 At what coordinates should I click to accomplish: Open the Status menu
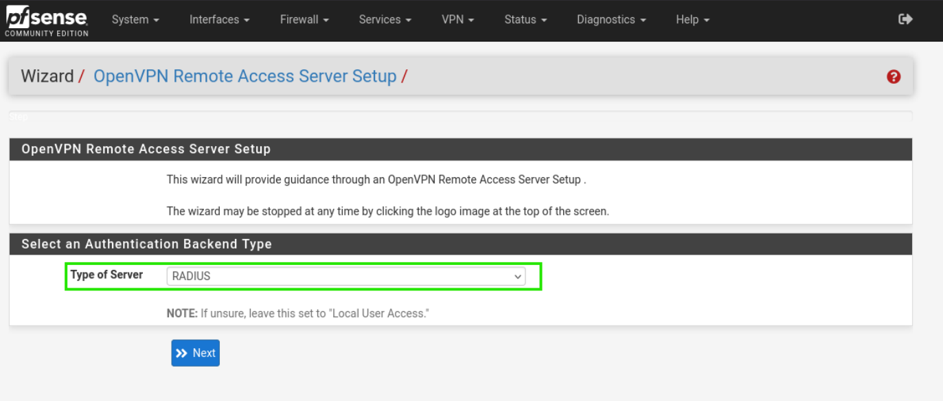525,20
